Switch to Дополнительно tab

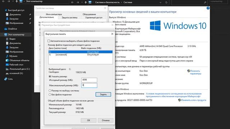(x=47, y=17)
